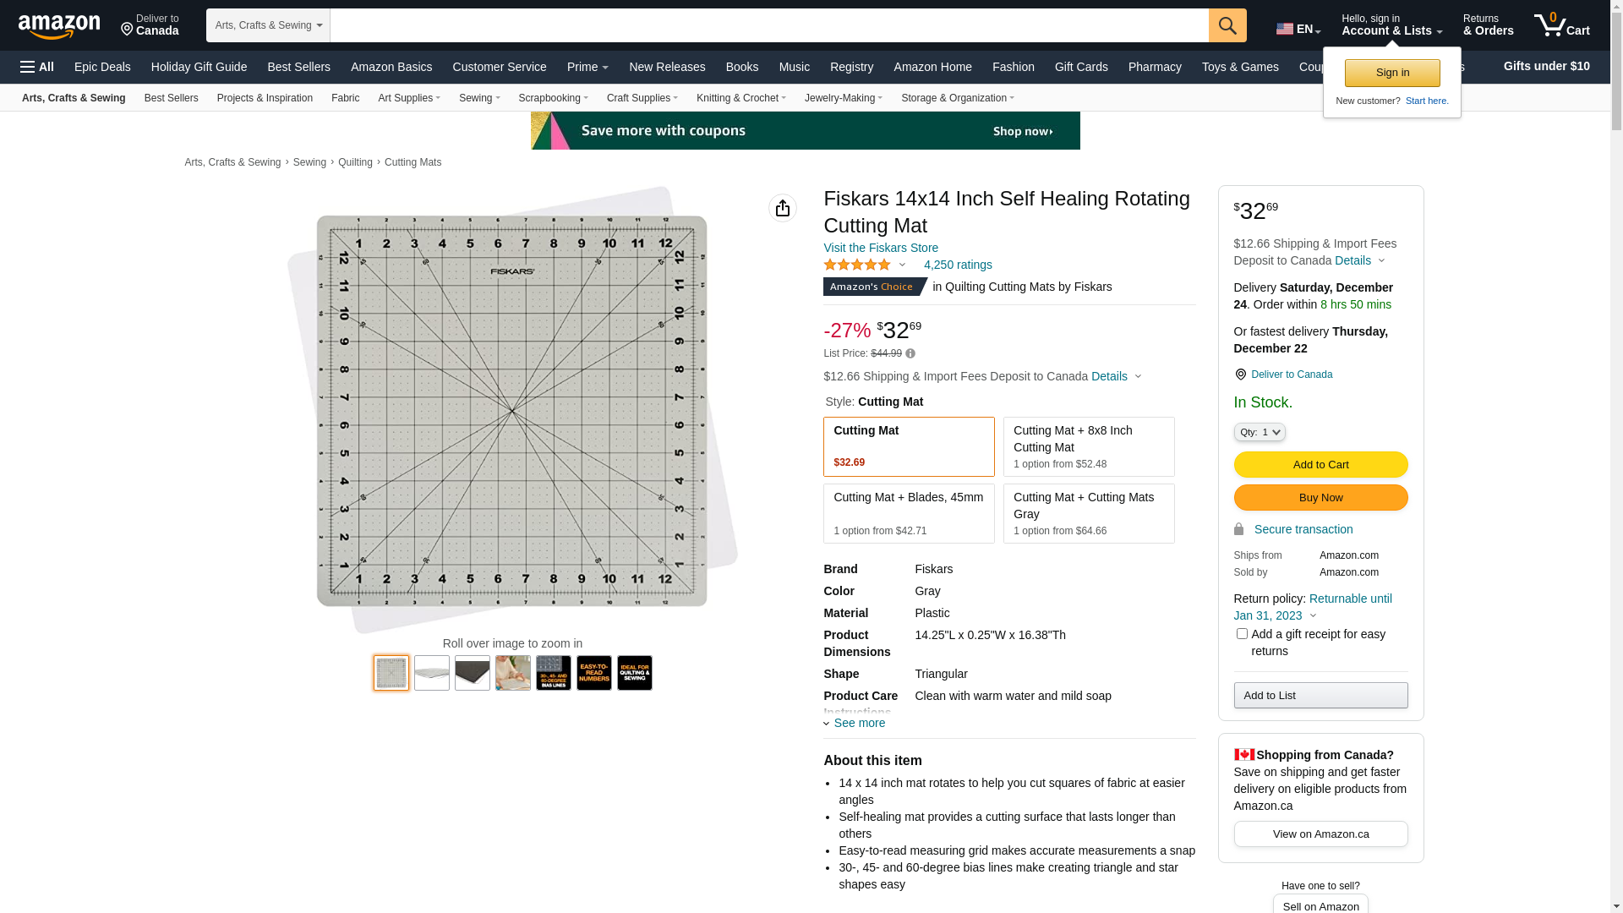
Task: Open the Scrapbooking submenu
Action: [553, 98]
